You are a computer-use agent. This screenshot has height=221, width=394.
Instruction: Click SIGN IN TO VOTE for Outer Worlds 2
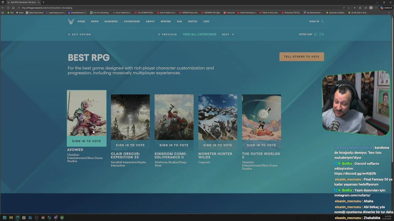pos(261,145)
